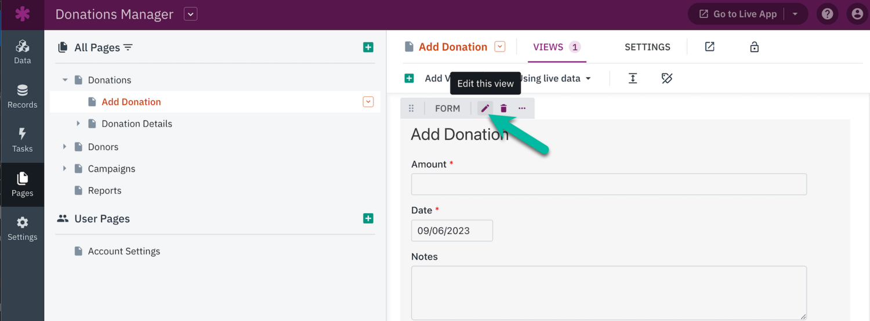Image resolution: width=870 pixels, height=321 pixels.
Task: Open the Data section in sidebar
Action: click(x=22, y=52)
